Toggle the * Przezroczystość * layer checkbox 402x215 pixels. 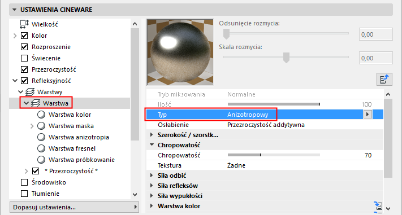pyautogui.click(x=36, y=171)
